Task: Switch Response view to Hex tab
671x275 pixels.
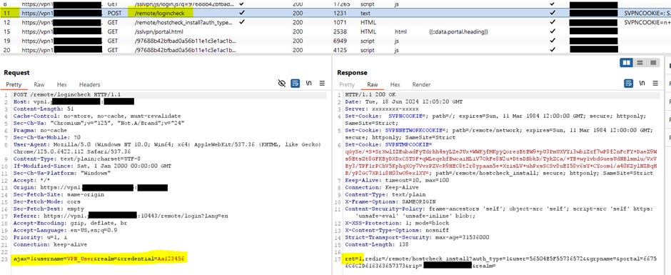Action: (x=395, y=85)
